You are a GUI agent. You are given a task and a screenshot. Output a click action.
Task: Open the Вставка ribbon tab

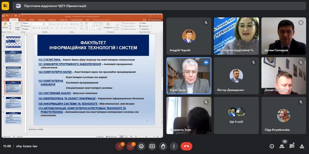pos(23,20)
